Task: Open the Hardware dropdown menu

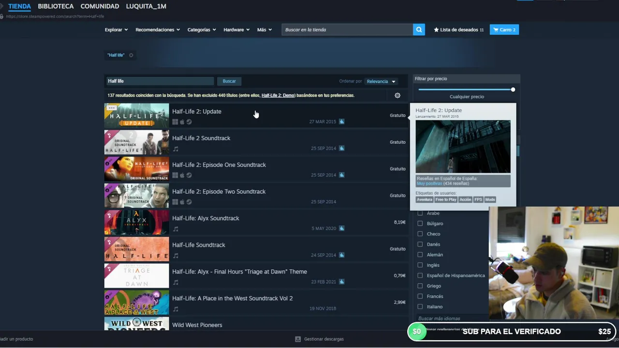Action: point(236,29)
